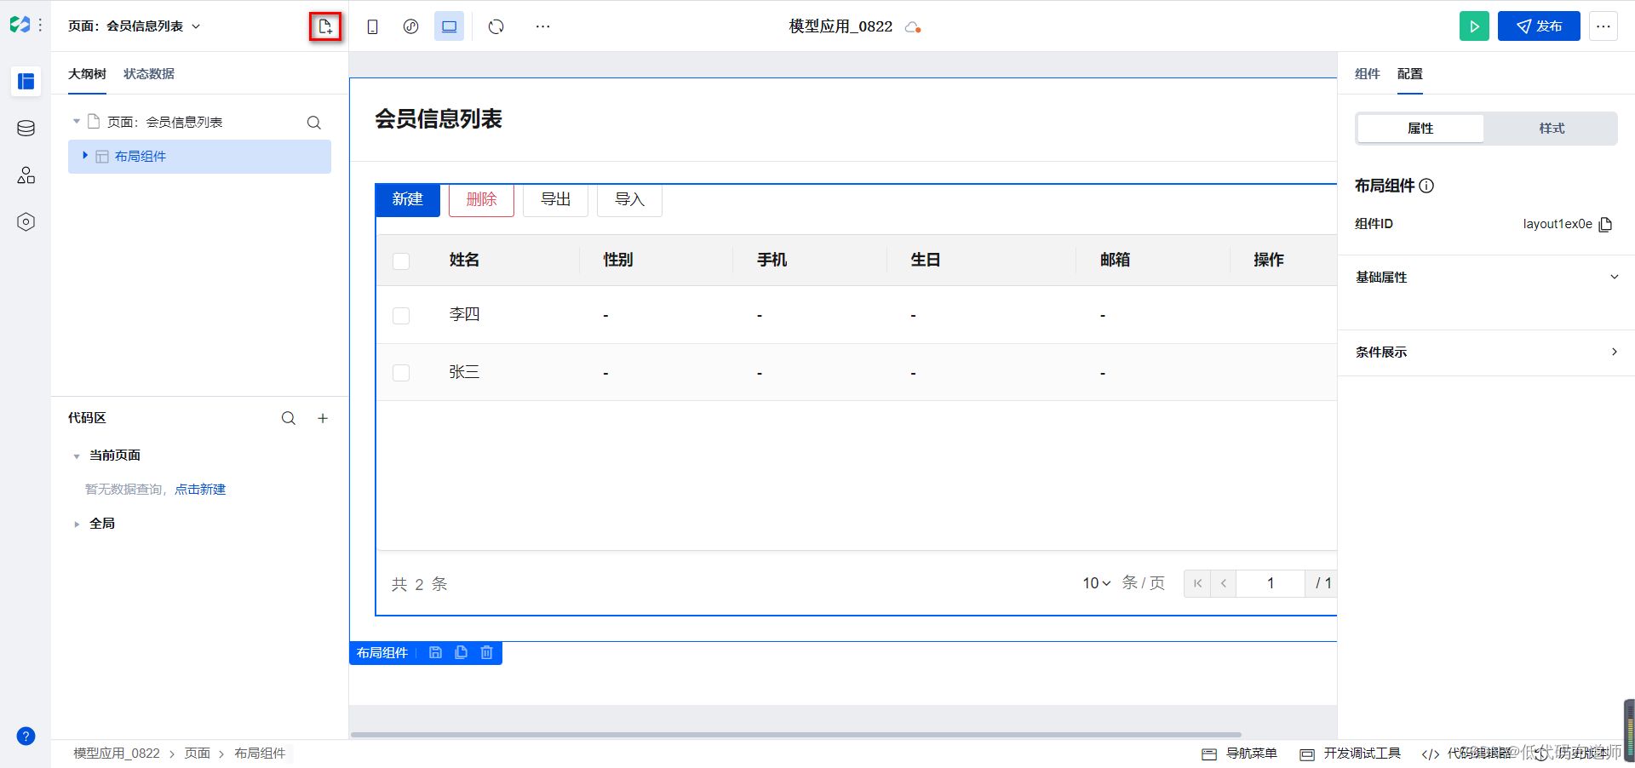The width and height of the screenshot is (1635, 768).
Task: Collapse the 页面: 会员信息列表 tree node
Action: point(77,122)
